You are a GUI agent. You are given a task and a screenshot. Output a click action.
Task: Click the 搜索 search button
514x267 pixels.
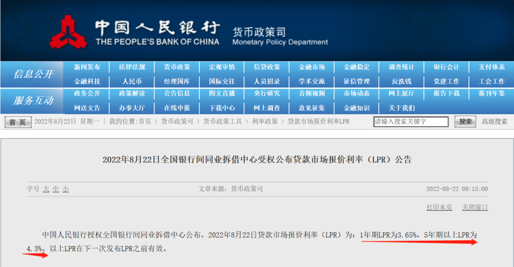(x=465, y=122)
